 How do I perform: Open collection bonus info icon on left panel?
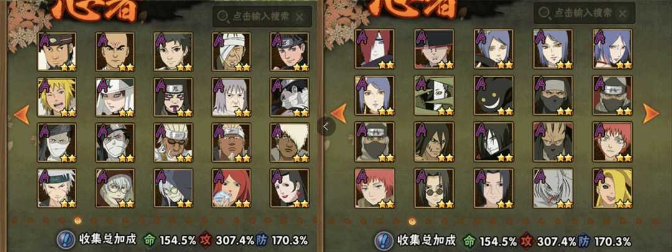[x=66, y=240]
